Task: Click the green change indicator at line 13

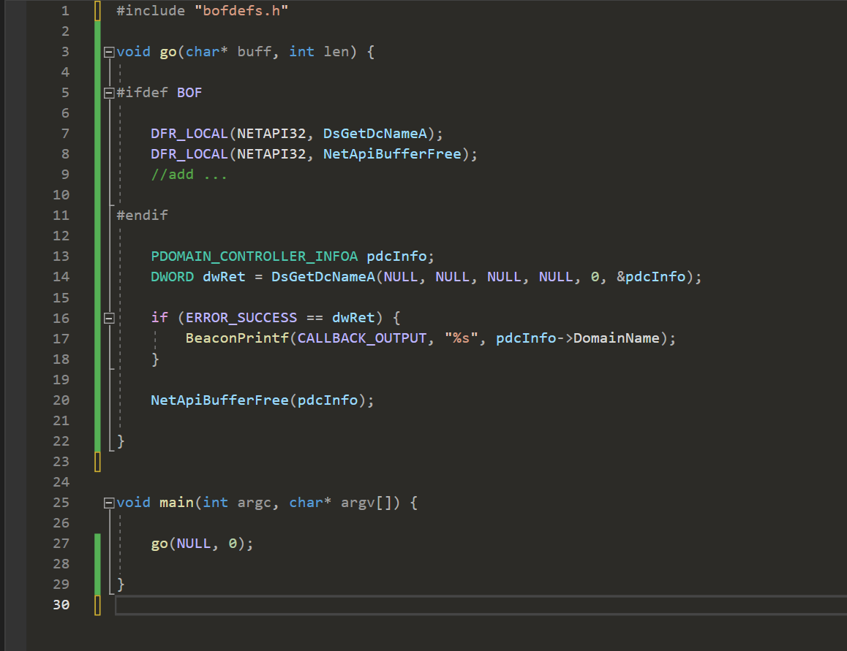Action: tap(97, 256)
